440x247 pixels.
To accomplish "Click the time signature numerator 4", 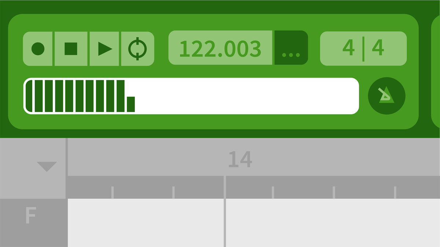I will 348,48.
